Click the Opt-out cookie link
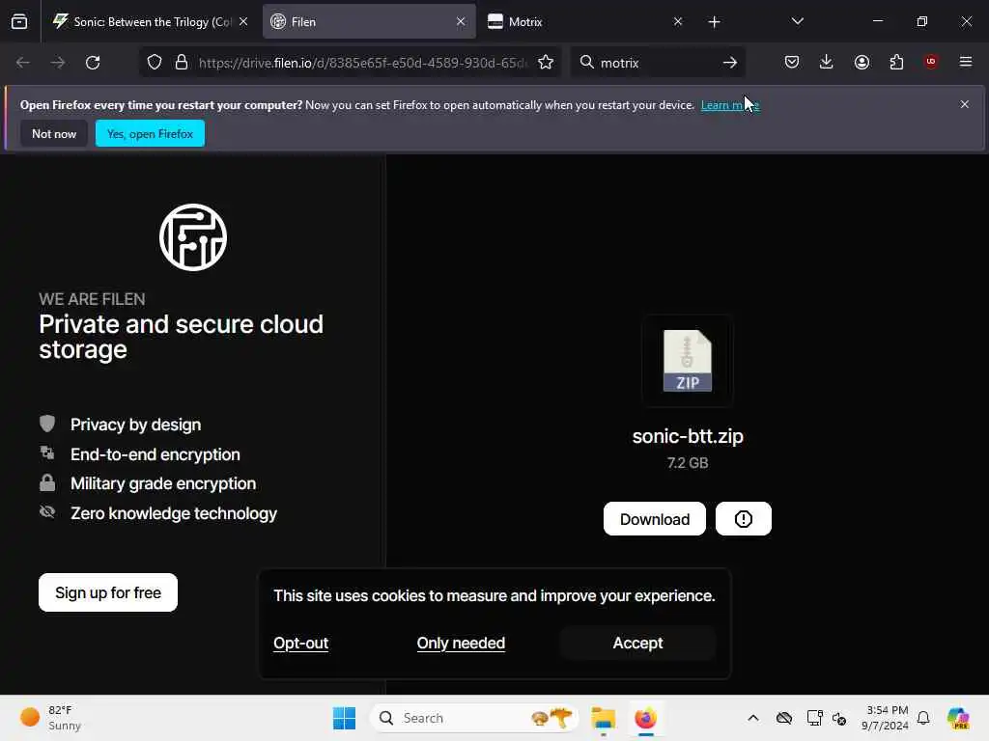This screenshot has height=741, width=989. coord(301,643)
